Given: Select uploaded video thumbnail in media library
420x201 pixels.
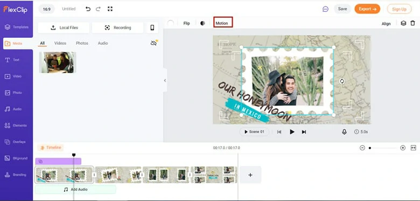Looking at the screenshot, I should pyautogui.click(x=58, y=63).
